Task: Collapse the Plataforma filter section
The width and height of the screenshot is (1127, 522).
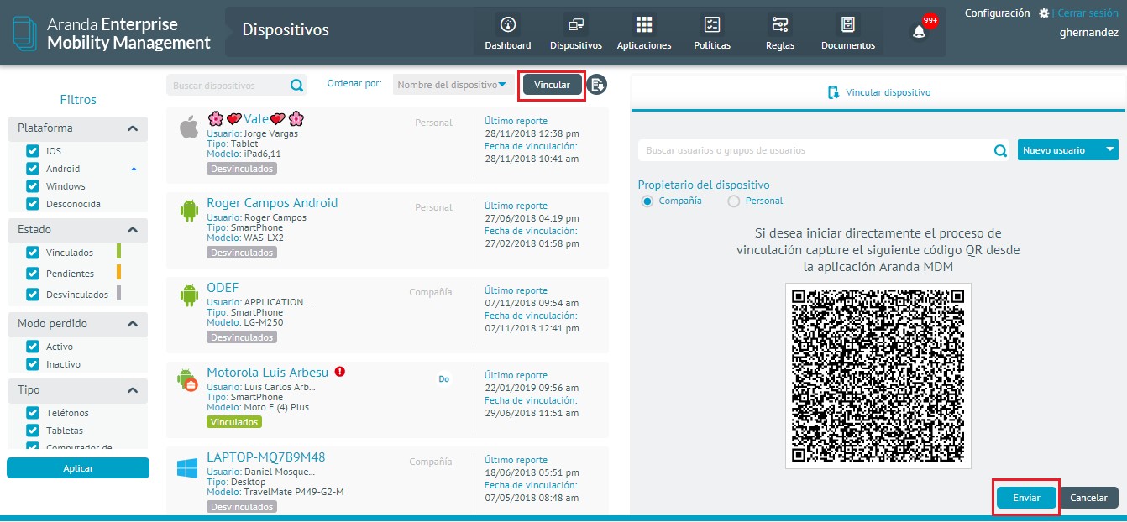Action: click(133, 128)
